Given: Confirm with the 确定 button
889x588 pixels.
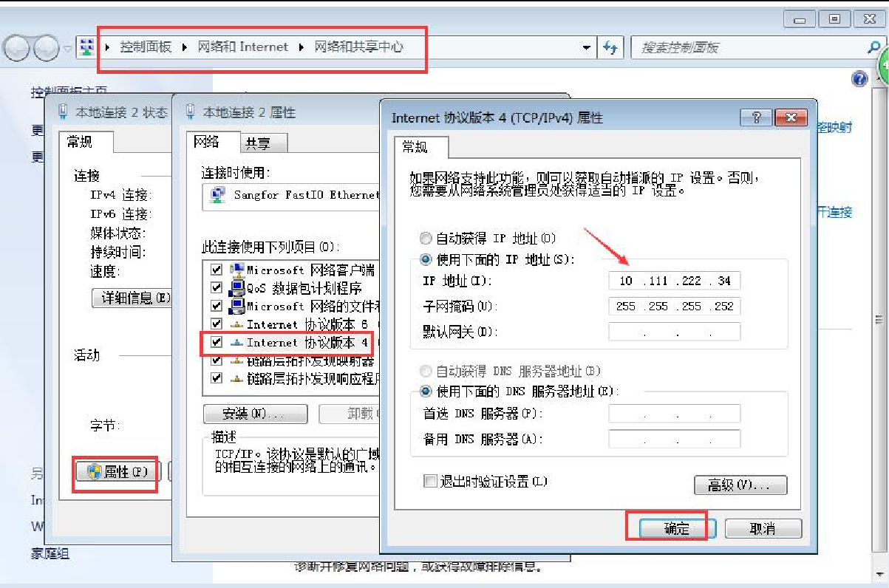Looking at the screenshot, I should 677,529.
